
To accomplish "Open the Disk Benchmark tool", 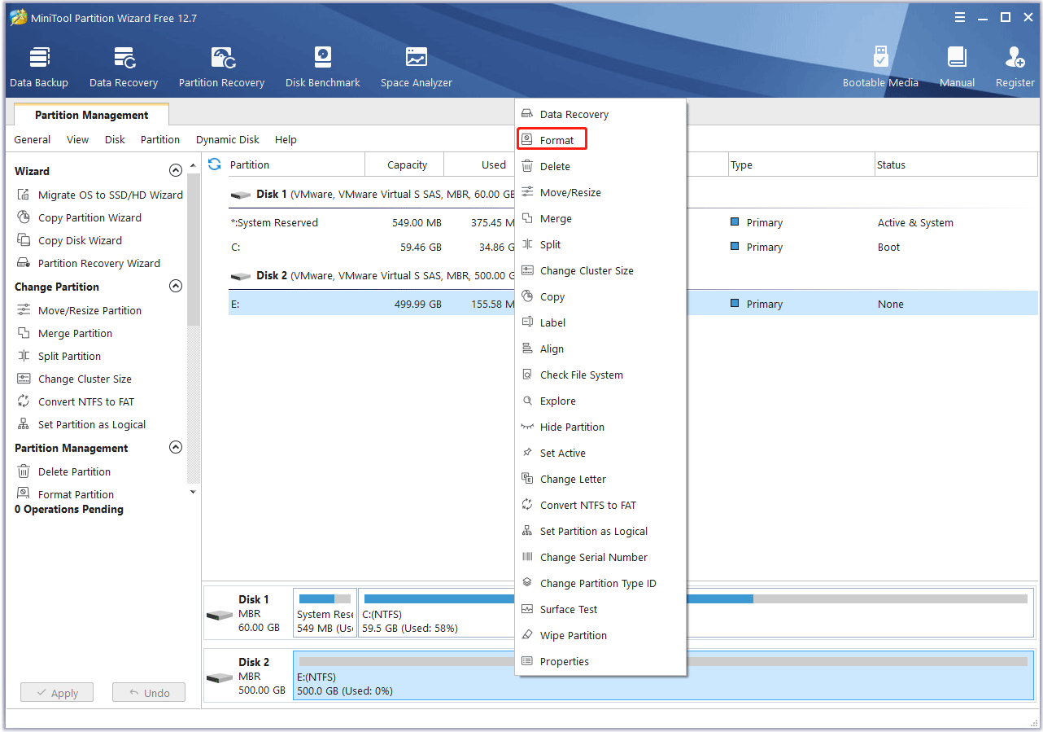I will click(x=323, y=67).
